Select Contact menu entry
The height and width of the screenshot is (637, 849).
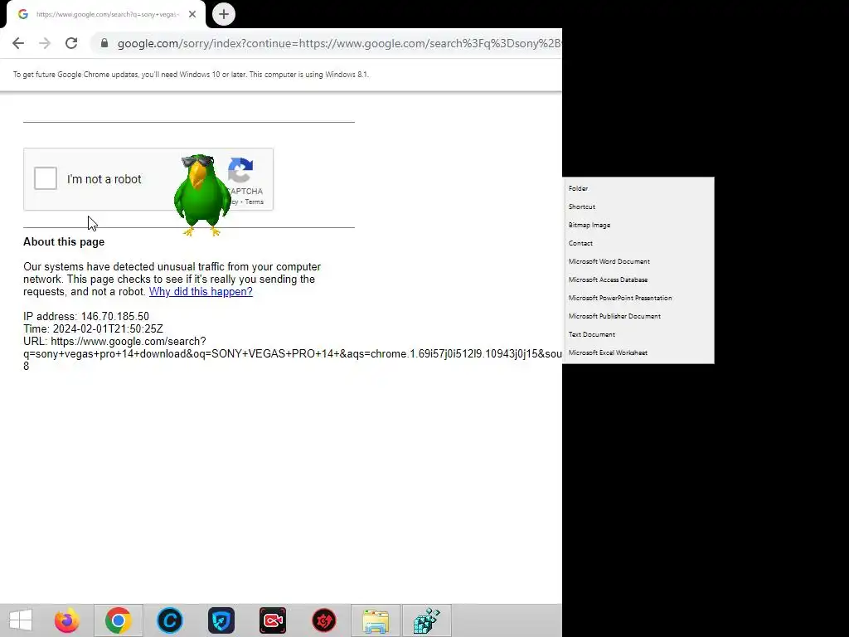(638, 243)
